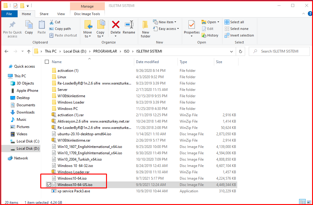Viewport: 313px width, 205px height.
Task: Open Help with the blue question mark
Action: point(310,14)
